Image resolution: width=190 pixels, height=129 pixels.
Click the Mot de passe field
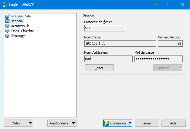click(158, 59)
